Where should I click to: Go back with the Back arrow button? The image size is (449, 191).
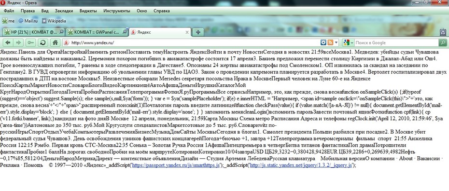coord(8,42)
